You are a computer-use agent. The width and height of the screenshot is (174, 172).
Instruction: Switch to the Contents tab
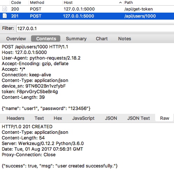coord(46,39)
